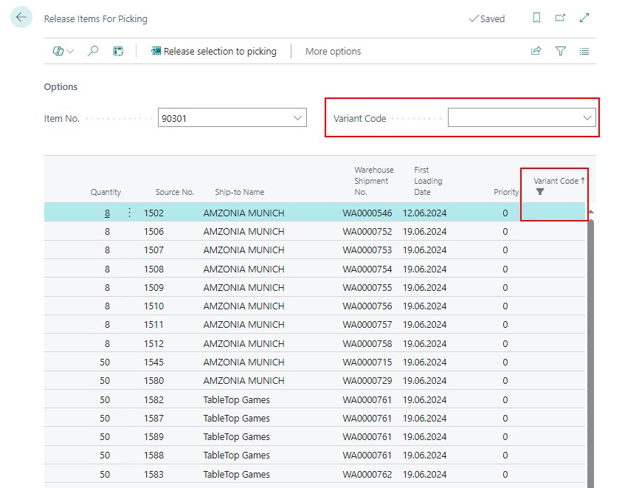Click the search magnifier icon
Viewport: 622px width, 488px height.
[93, 51]
